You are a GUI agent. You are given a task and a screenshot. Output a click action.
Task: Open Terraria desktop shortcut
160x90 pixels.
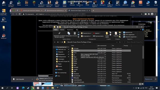[19, 3]
